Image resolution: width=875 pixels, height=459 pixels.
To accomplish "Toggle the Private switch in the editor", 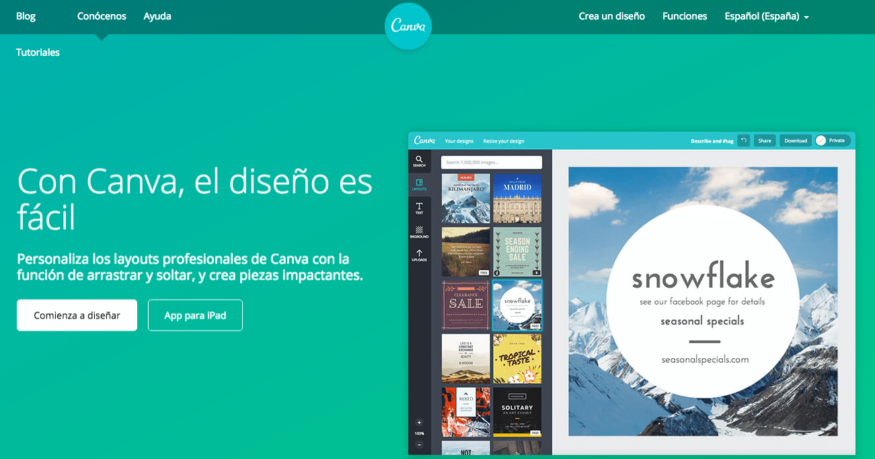I will [833, 140].
